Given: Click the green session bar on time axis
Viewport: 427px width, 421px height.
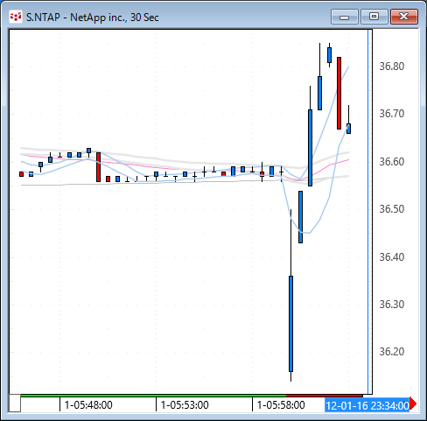Looking at the screenshot, I should [x=153, y=396].
